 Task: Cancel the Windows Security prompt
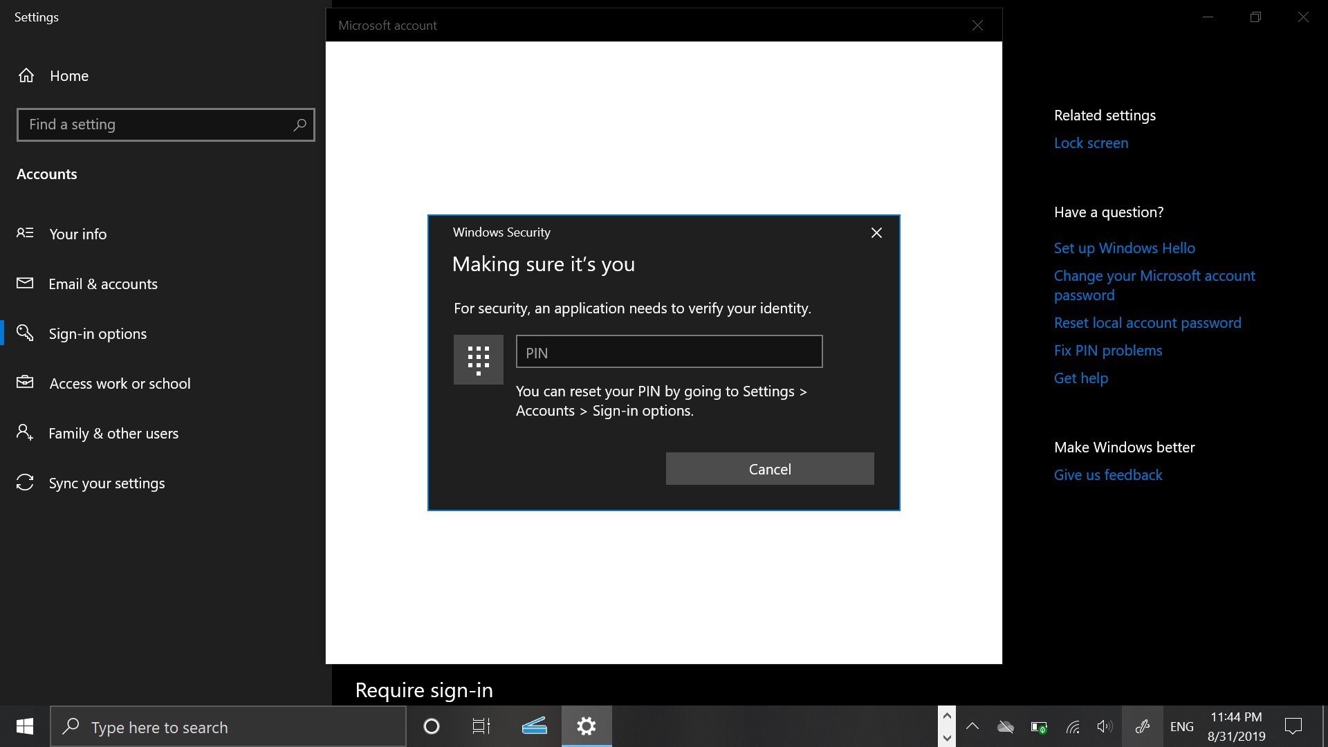pos(770,469)
